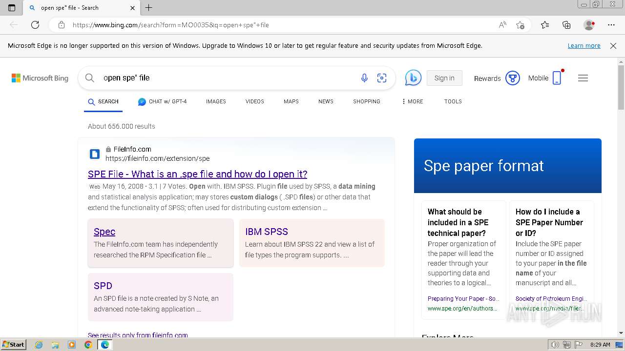The width and height of the screenshot is (625, 351).
Task: Open search TOOLS options
Action: tap(453, 101)
